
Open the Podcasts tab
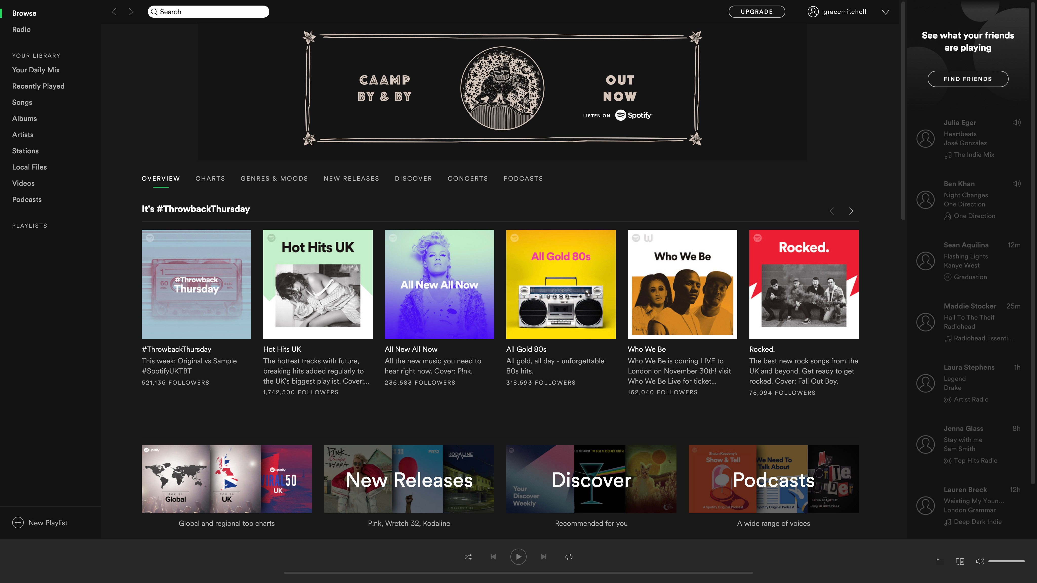(523, 178)
